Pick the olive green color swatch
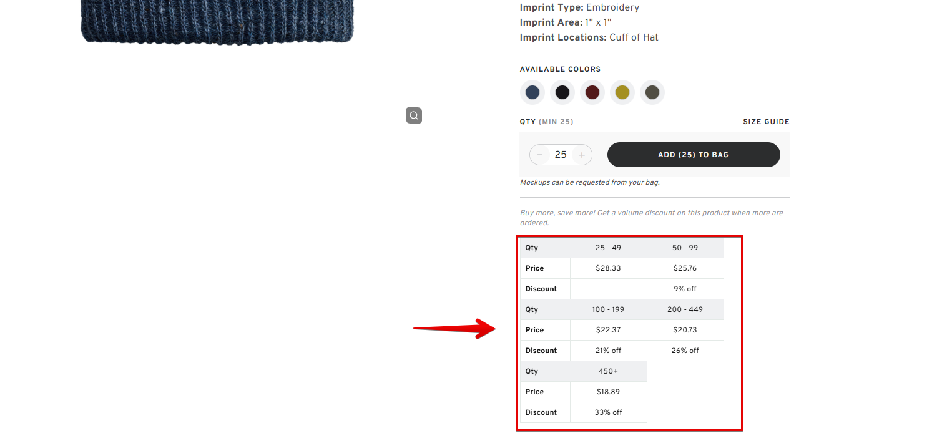Image resolution: width=952 pixels, height=441 pixels. pos(652,92)
